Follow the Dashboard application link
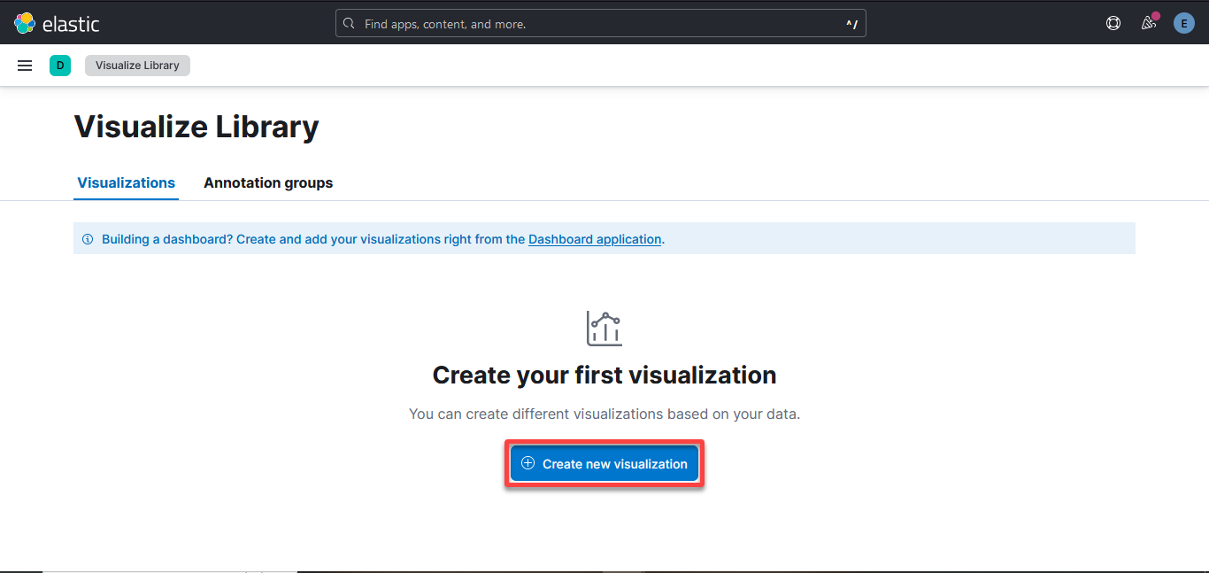1209x573 pixels. pyautogui.click(x=595, y=239)
